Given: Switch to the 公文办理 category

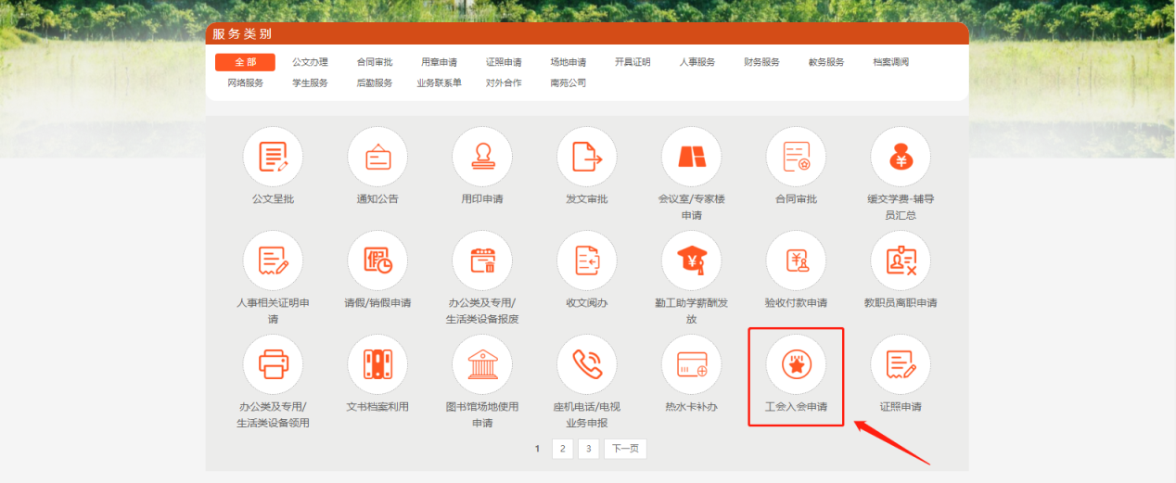Looking at the screenshot, I should 310,62.
